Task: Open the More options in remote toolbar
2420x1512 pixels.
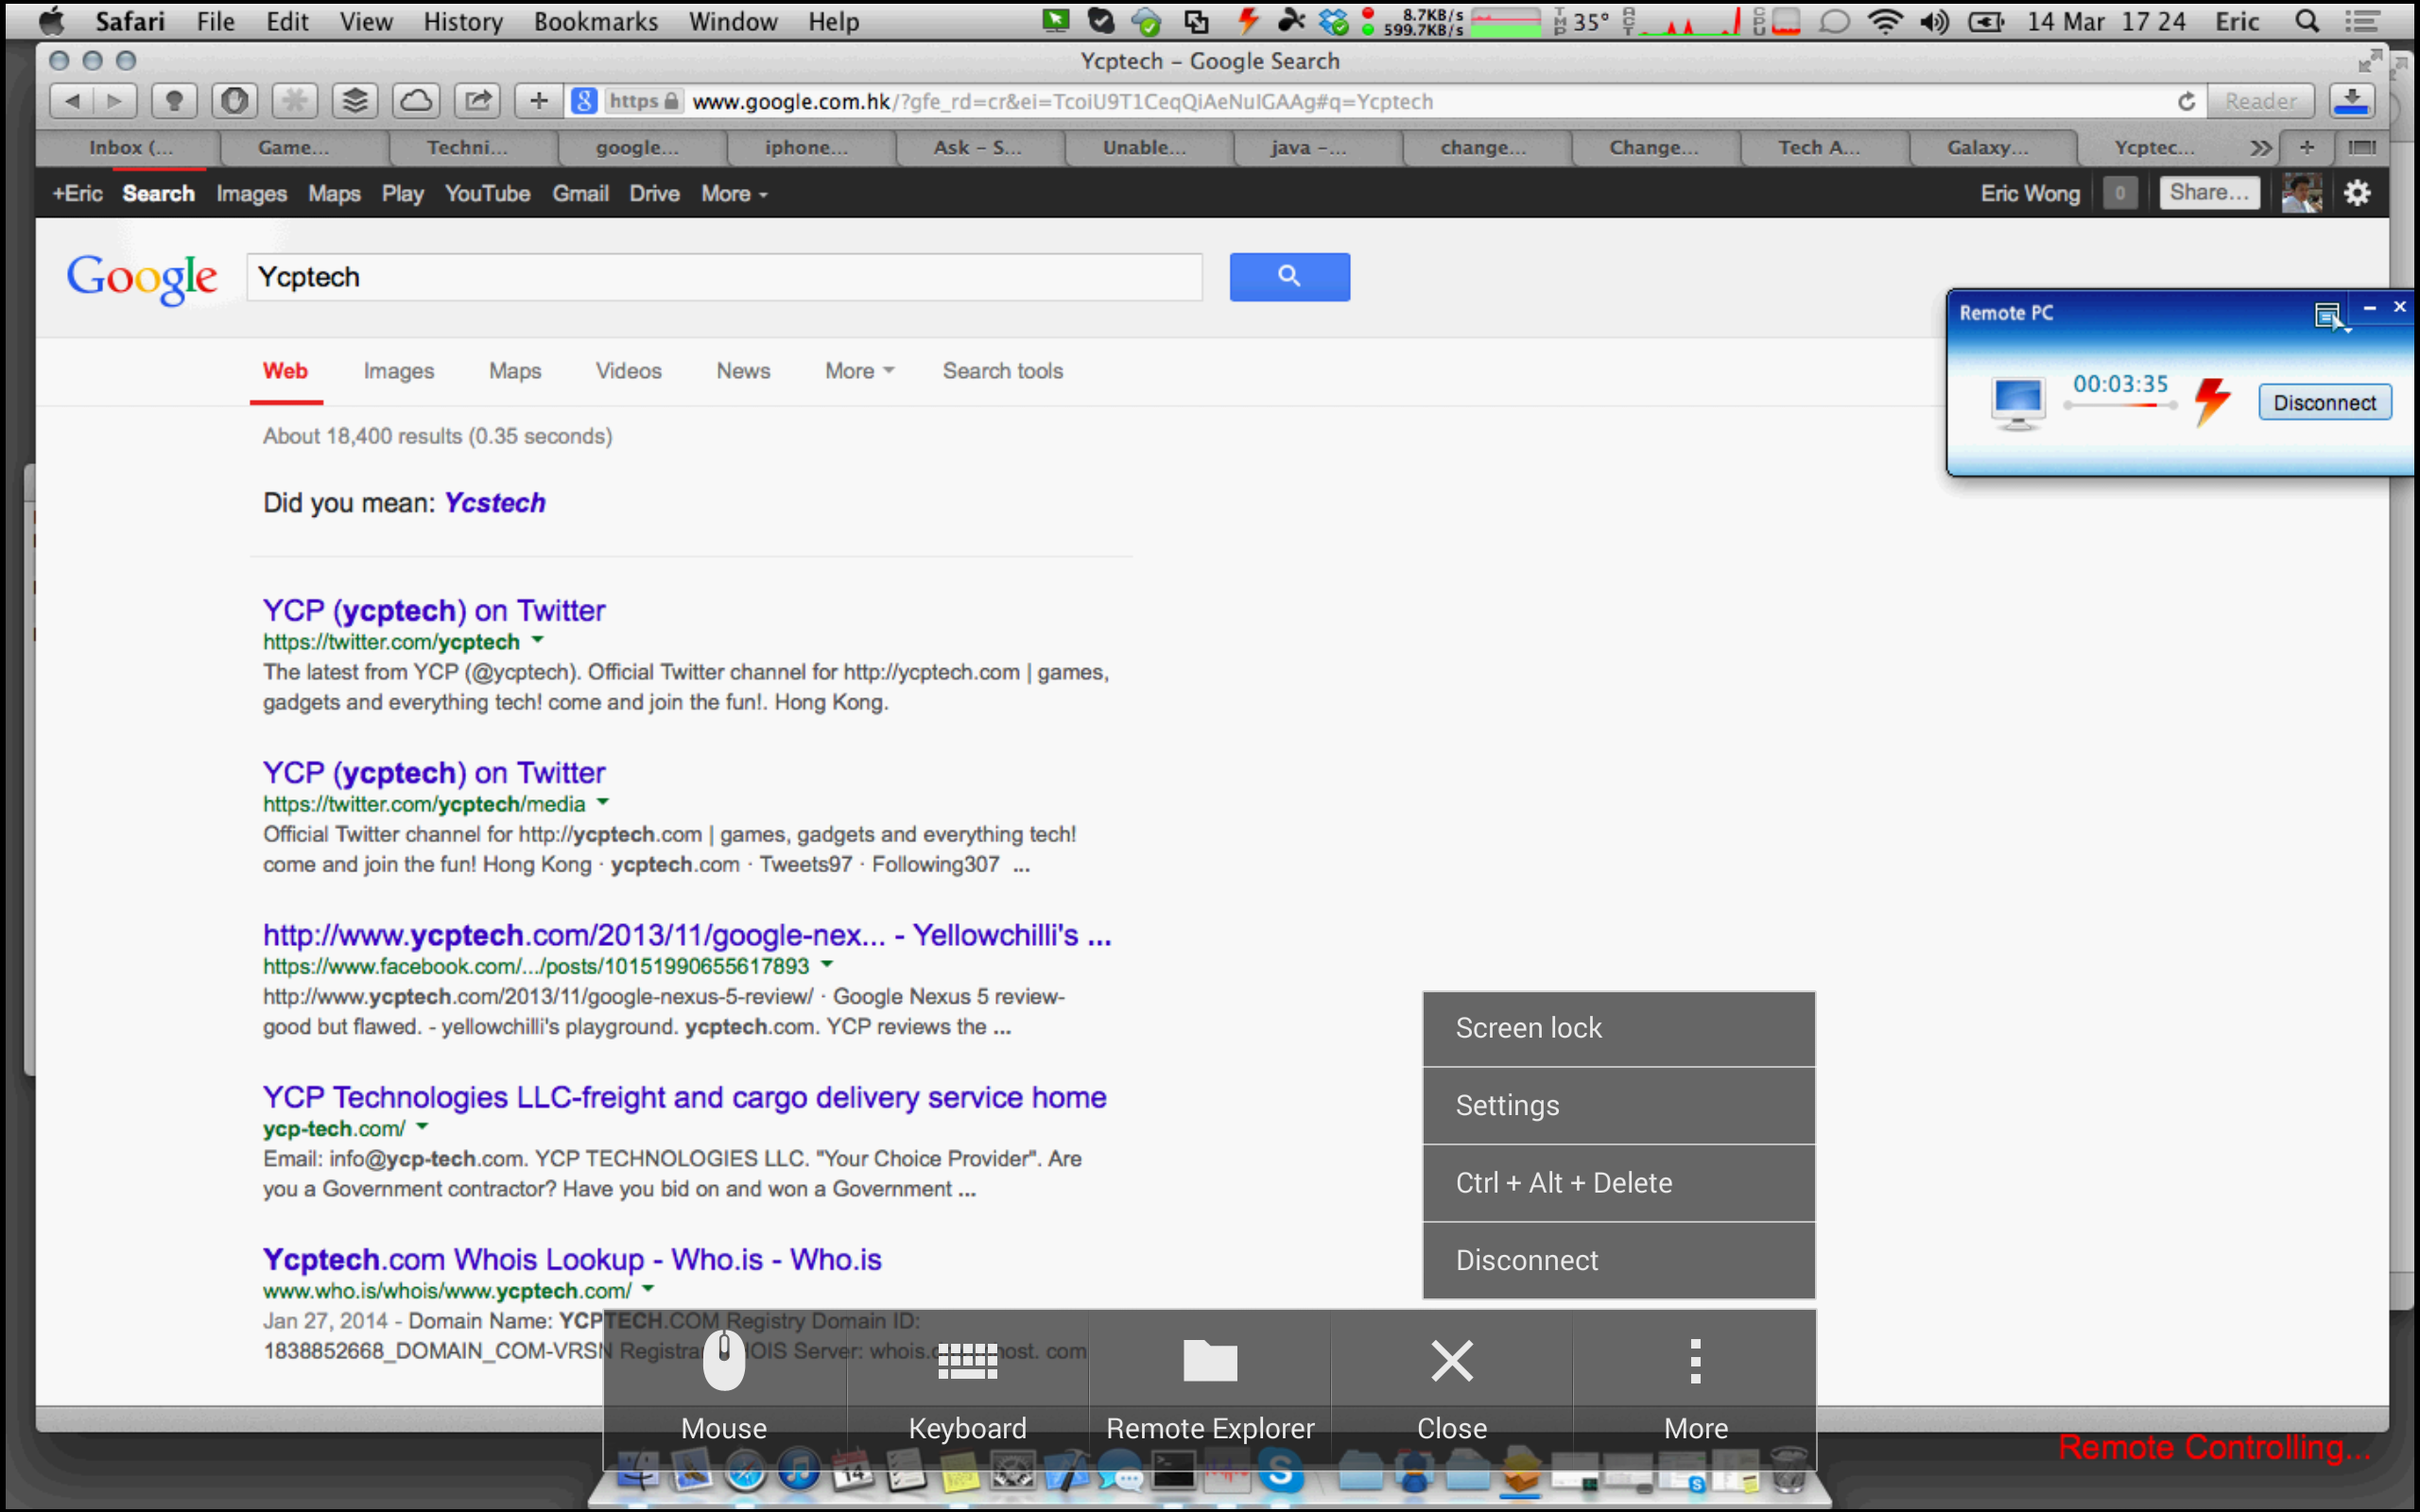Action: 1695,1361
